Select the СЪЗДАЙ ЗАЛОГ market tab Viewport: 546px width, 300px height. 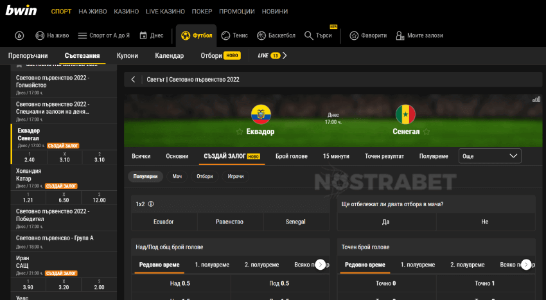(x=231, y=156)
